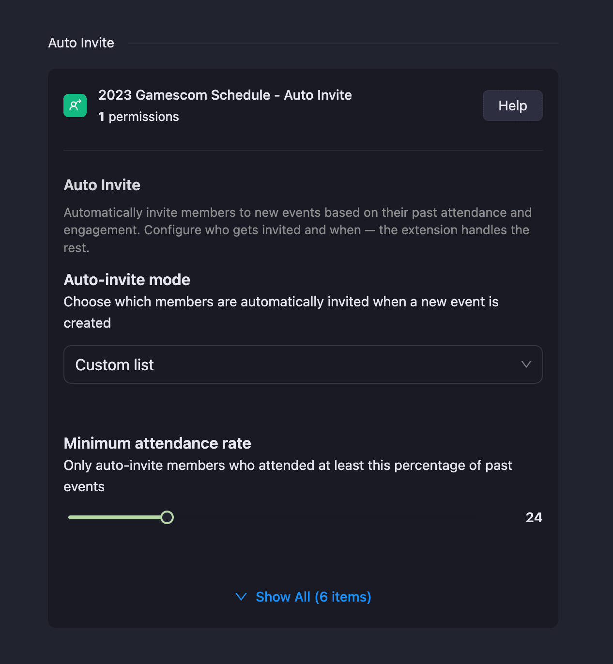Click the Minimum attendance rate heading
613x664 pixels.
157,443
